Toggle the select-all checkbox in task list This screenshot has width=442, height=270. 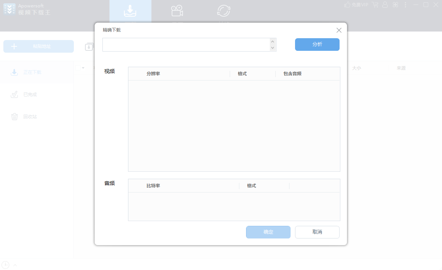pyautogui.click(x=78, y=68)
